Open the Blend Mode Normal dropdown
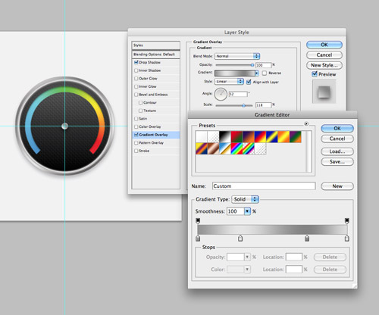The width and height of the screenshot is (379, 315). click(237, 56)
